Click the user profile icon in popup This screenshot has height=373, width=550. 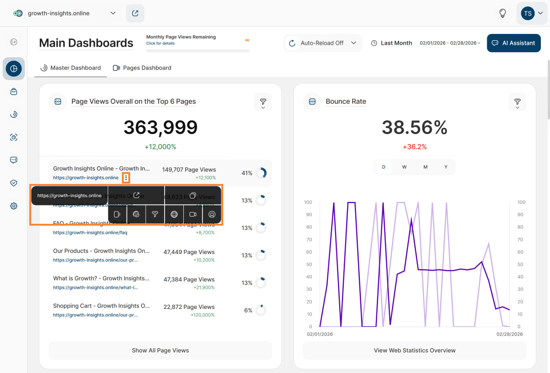[x=212, y=214]
